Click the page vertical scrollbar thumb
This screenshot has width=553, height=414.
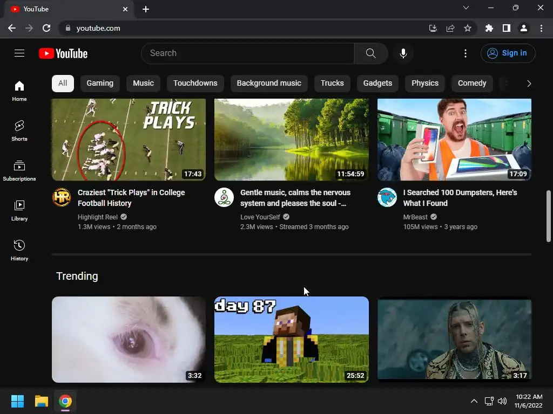(x=549, y=216)
